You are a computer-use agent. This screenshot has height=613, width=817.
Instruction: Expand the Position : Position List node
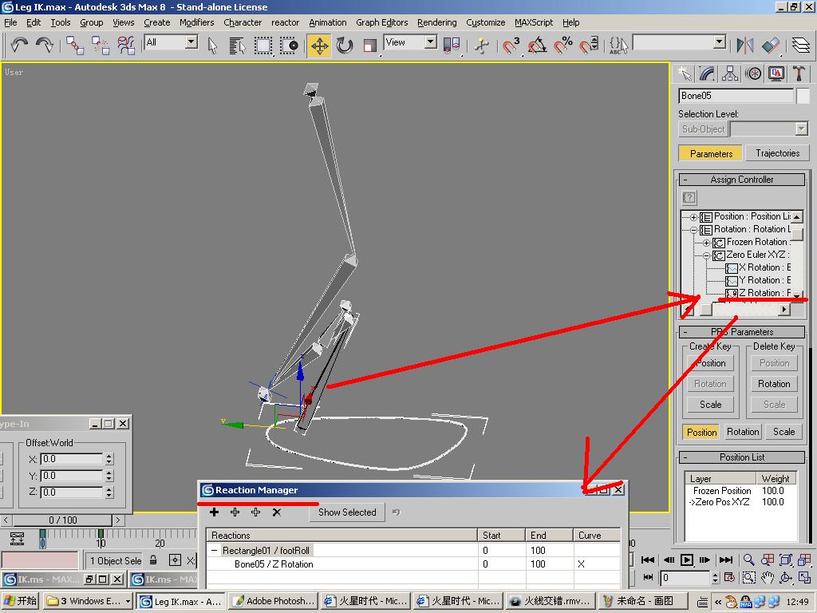click(x=693, y=217)
